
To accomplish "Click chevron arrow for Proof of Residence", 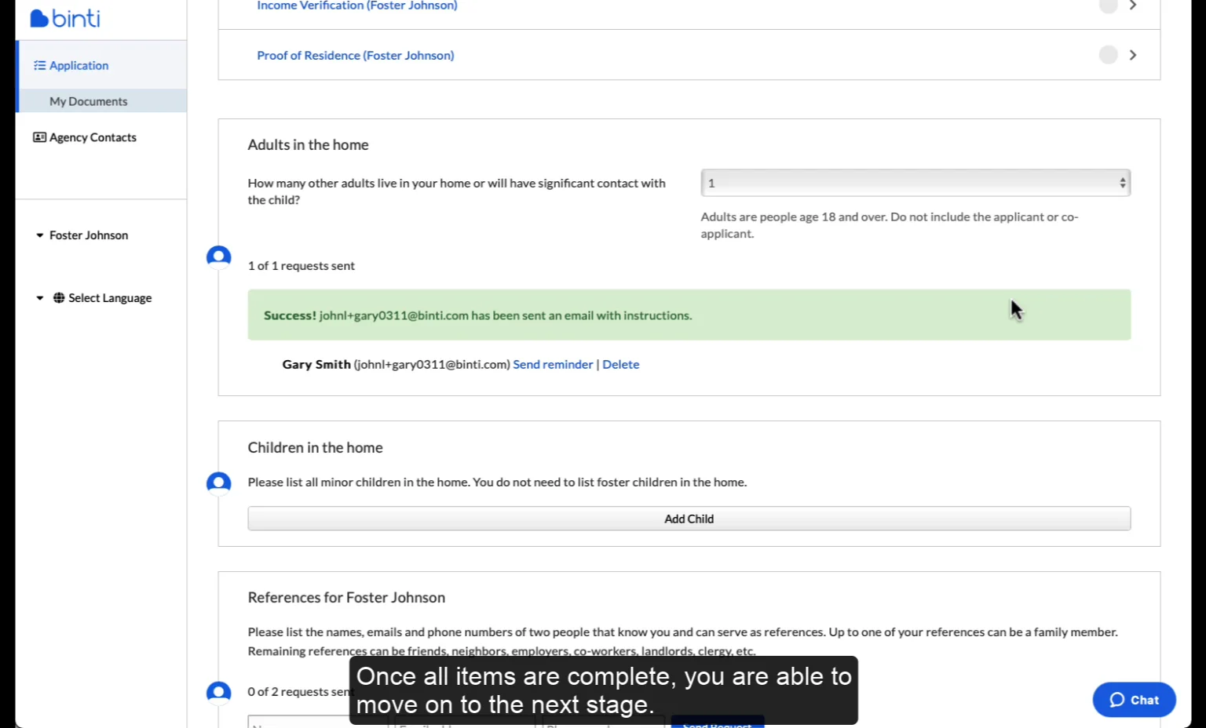I will 1132,55.
